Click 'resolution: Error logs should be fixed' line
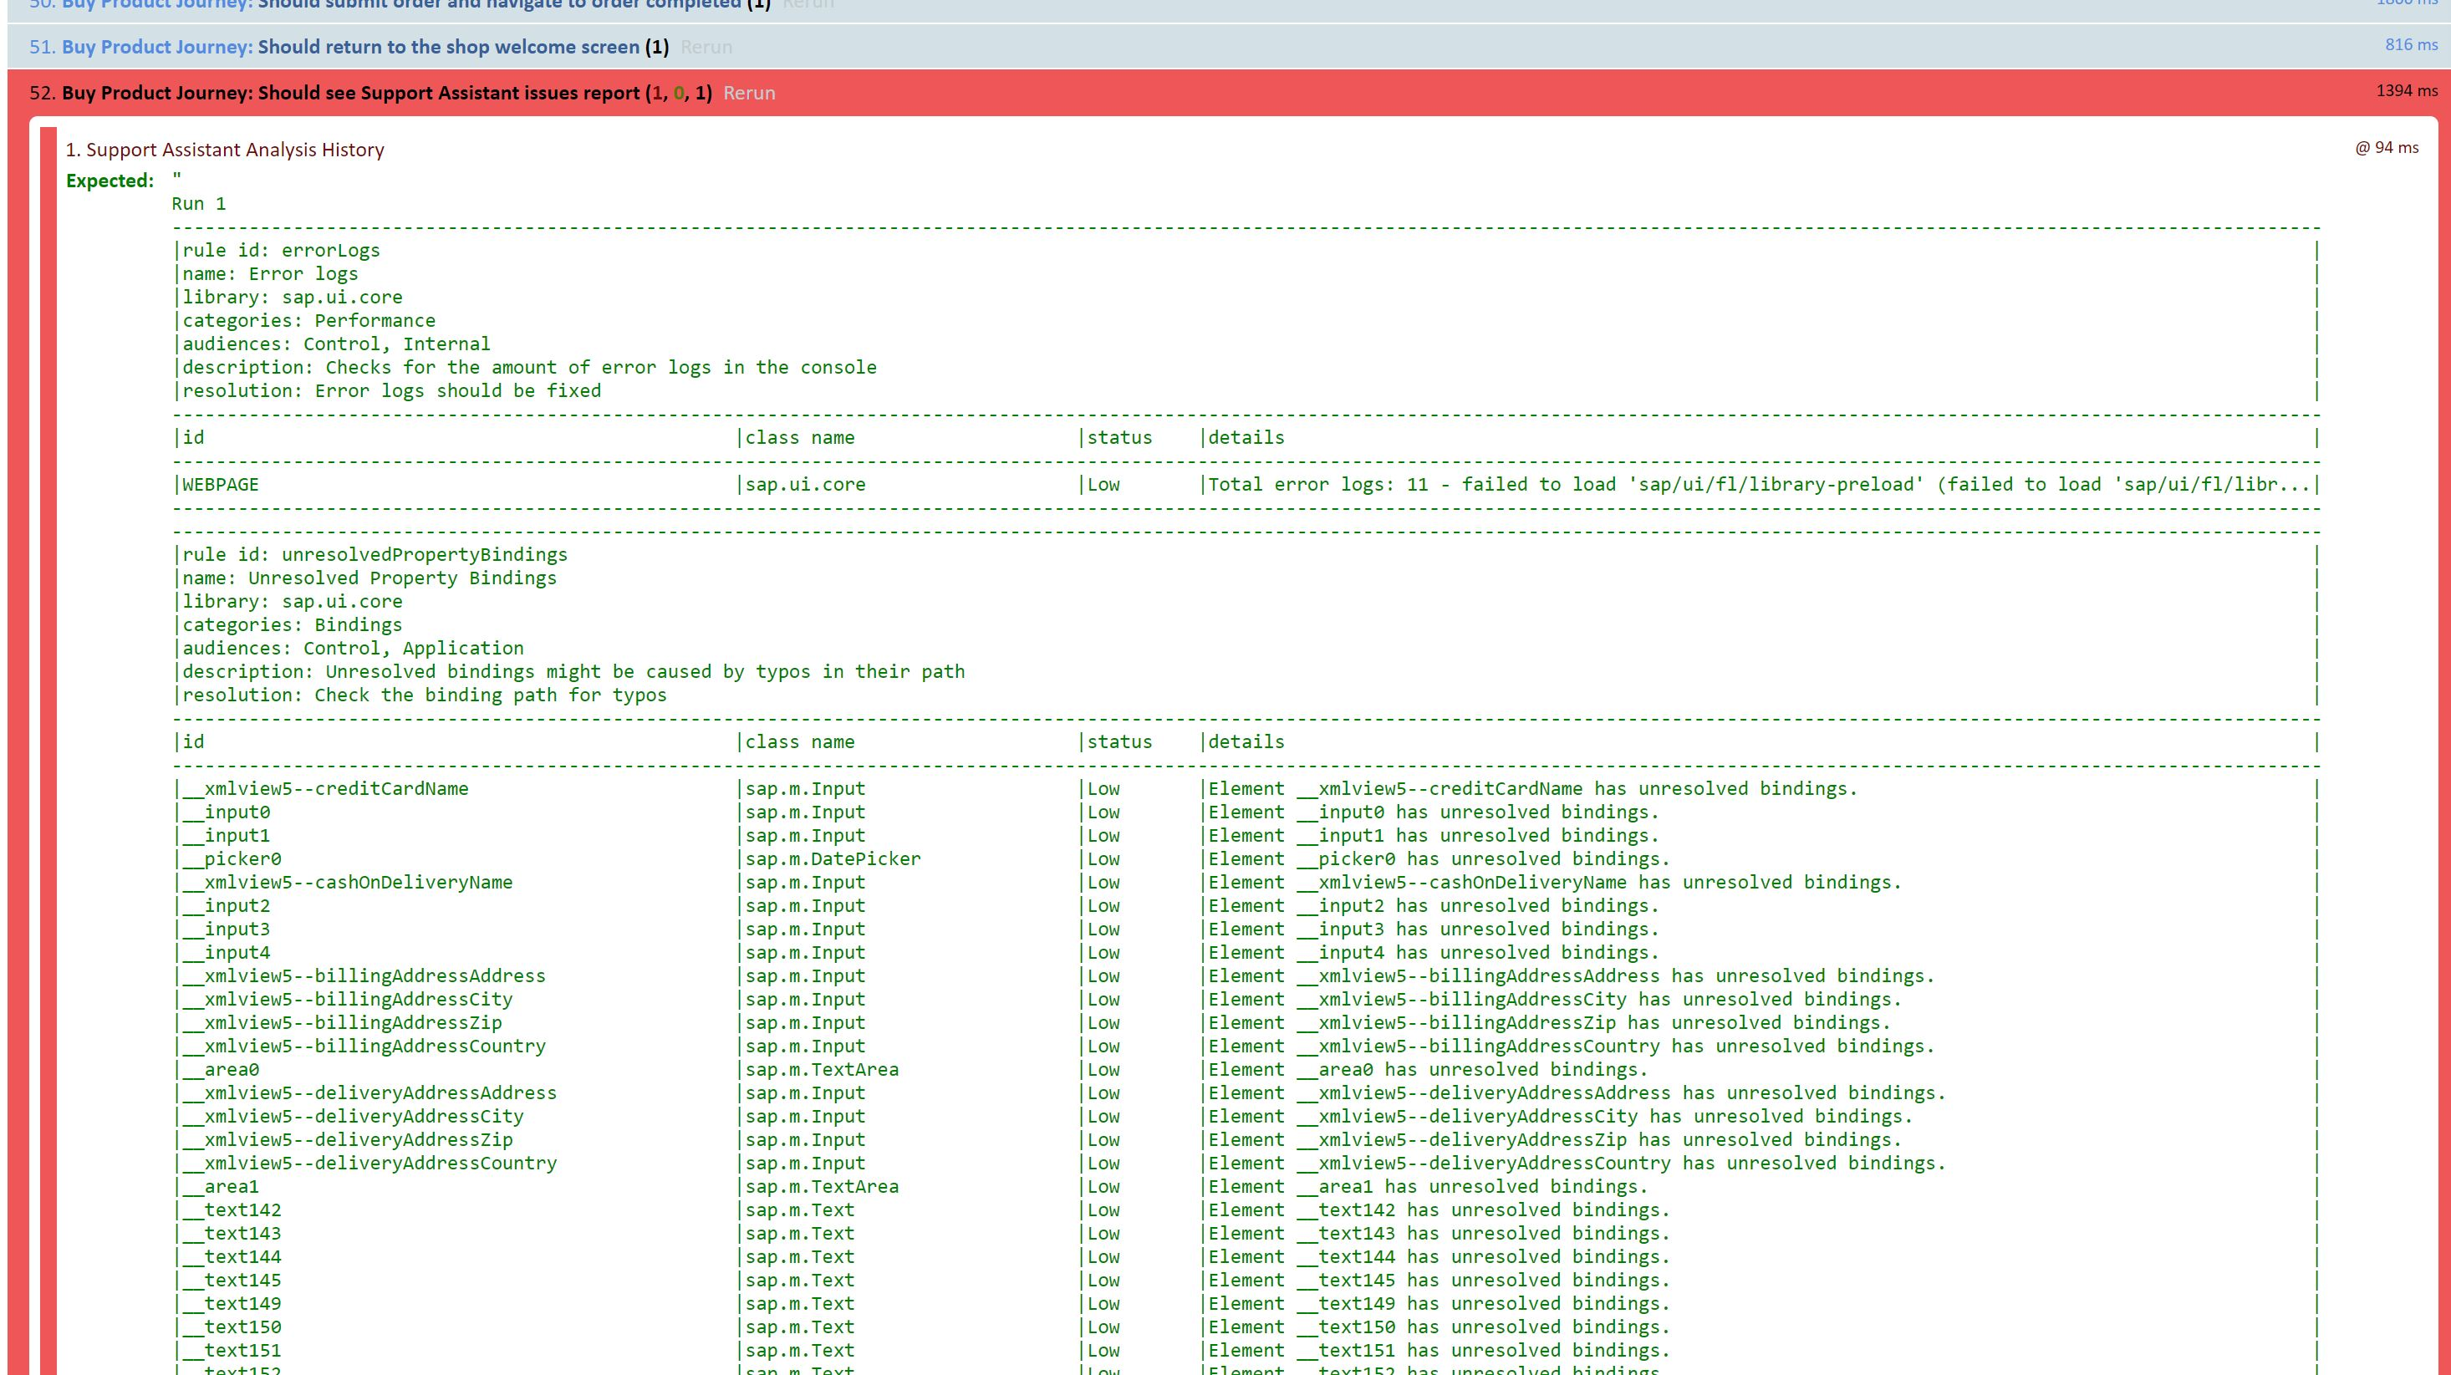This screenshot has height=1375, width=2451. point(391,390)
